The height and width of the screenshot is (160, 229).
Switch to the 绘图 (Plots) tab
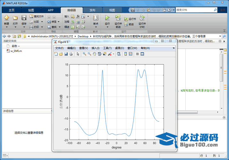pyautogui.click(x=31, y=10)
